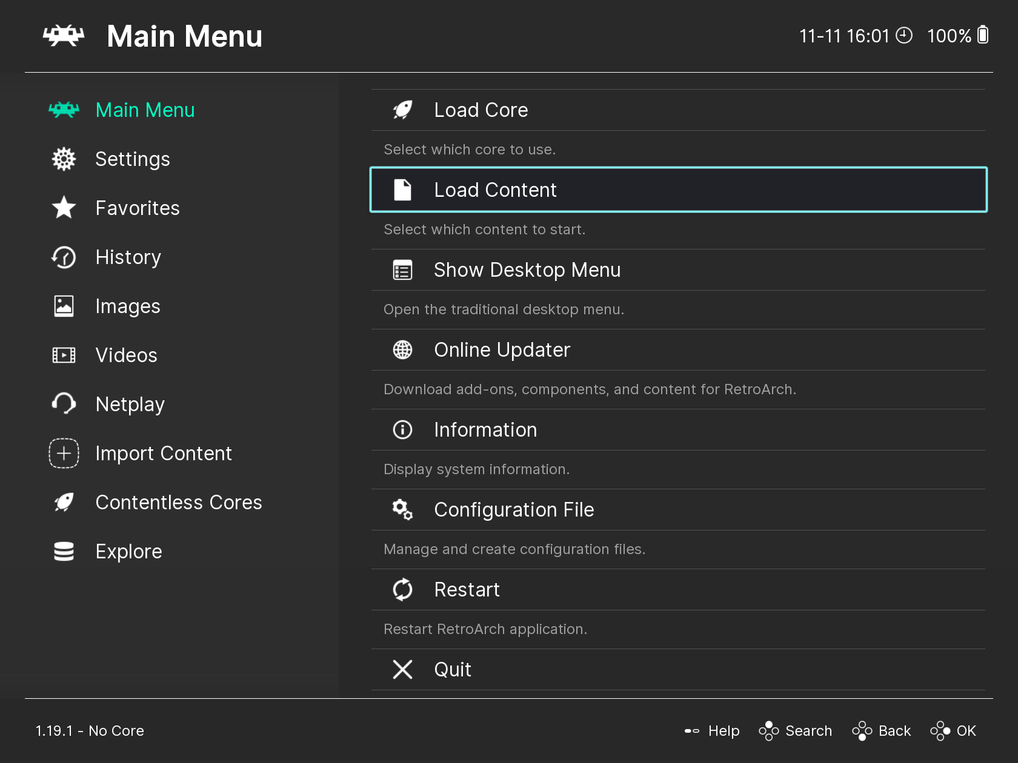1018x763 pixels.
Task: Select the green Main Menu sidebar label
Action: pyautogui.click(x=145, y=110)
